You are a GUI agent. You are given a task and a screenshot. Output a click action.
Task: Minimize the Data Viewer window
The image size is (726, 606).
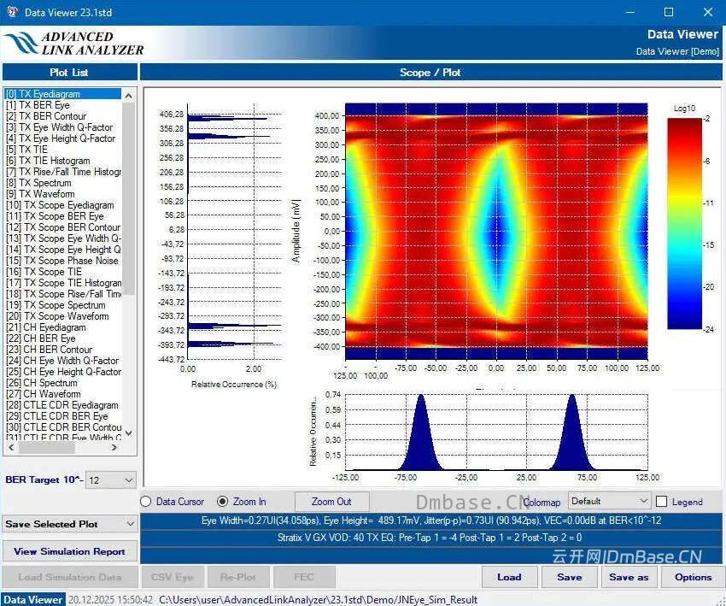(629, 12)
